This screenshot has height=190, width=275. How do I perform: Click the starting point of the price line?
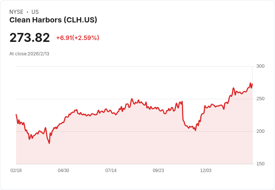pos(16,114)
